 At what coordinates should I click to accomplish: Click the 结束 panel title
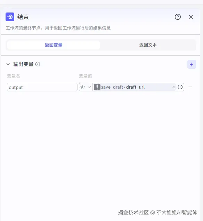click(x=23, y=17)
